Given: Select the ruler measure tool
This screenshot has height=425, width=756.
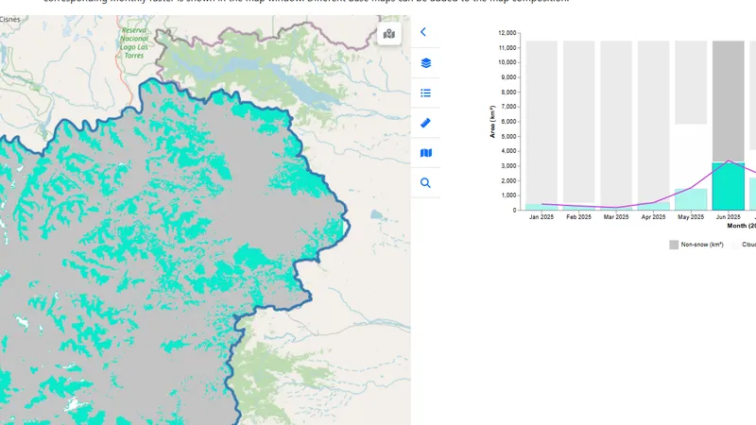Looking at the screenshot, I should pyautogui.click(x=425, y=123).
